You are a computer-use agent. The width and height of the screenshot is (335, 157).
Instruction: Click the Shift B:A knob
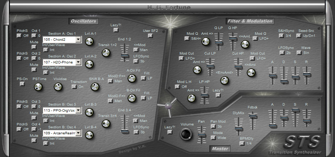pos(95,86)
